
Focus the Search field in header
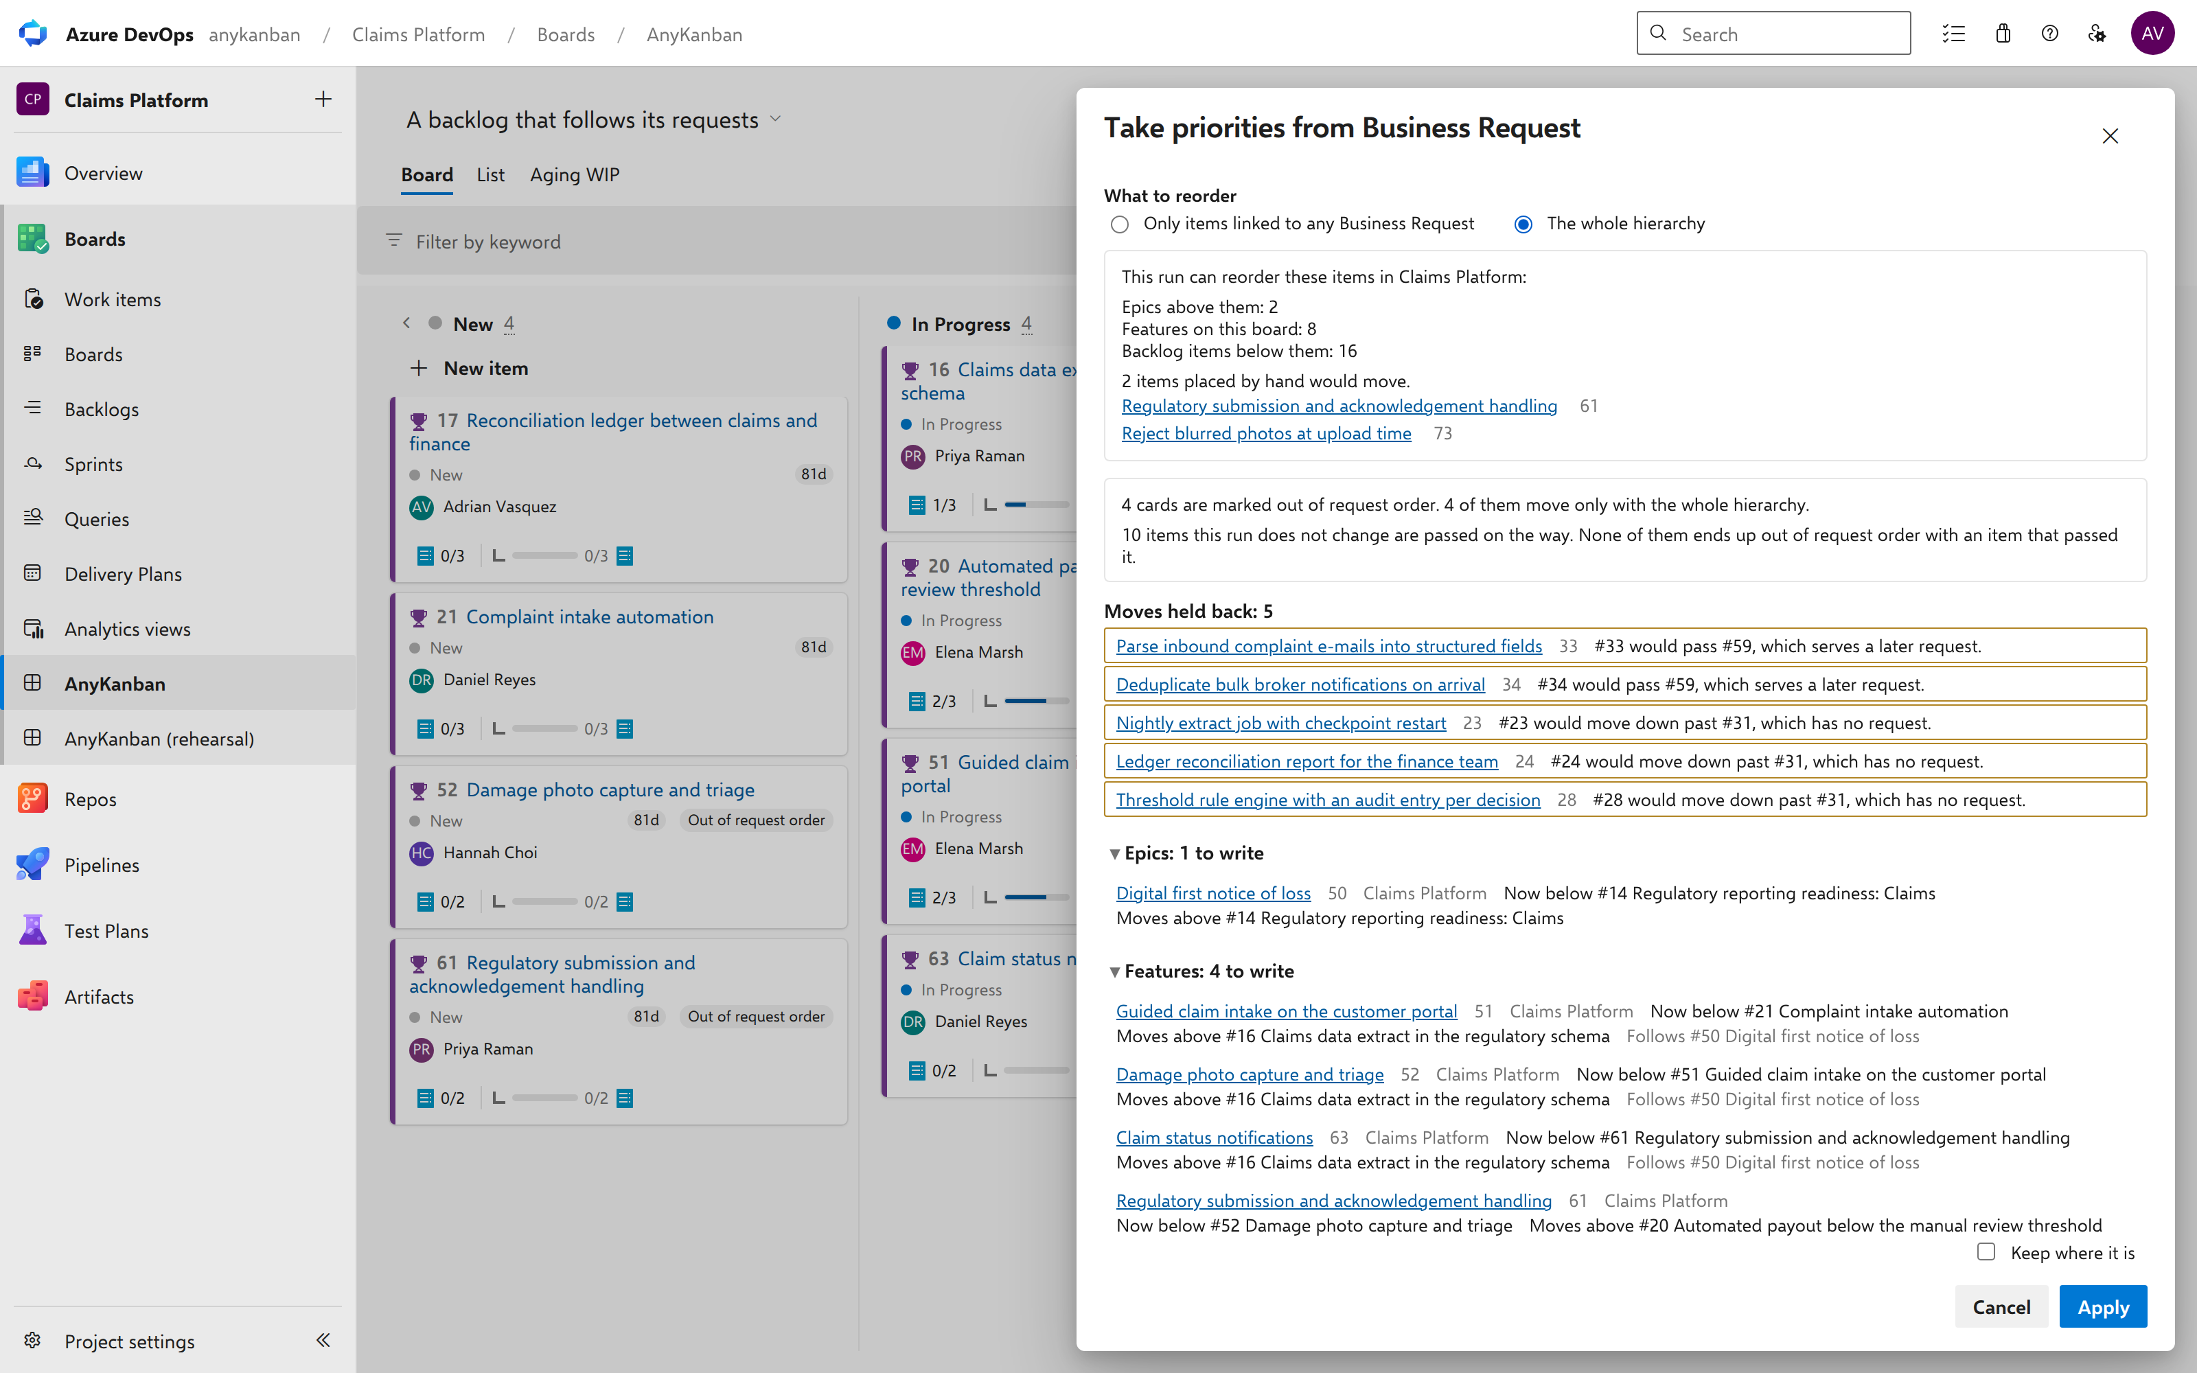coord(1773,34)
